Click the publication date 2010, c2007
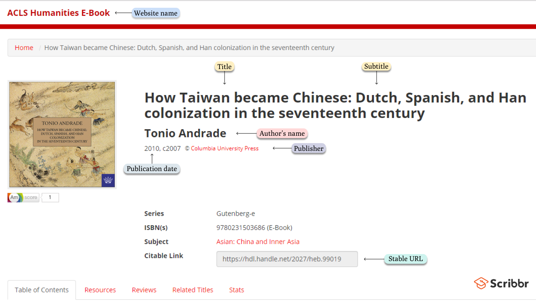This screenshot has width=536, height=301. pyautogui.click(x=163, y=148)
